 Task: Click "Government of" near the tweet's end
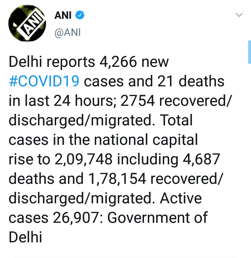click(158, 218)
